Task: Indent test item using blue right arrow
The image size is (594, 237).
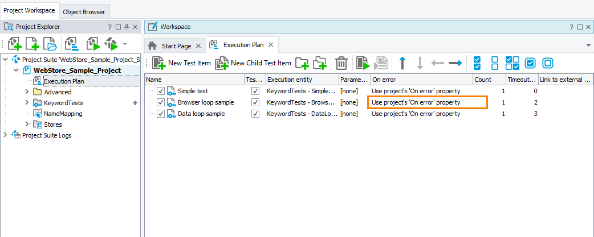Action: click(x=455, y=63)
